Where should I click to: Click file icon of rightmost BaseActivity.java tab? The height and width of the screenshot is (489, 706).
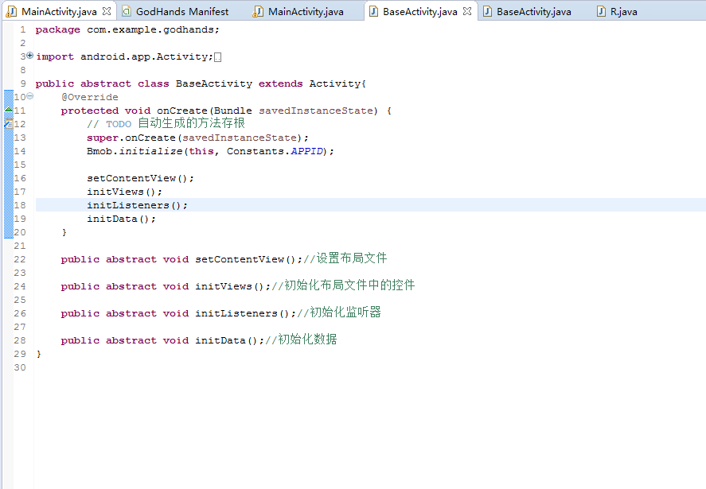(487, 12)
